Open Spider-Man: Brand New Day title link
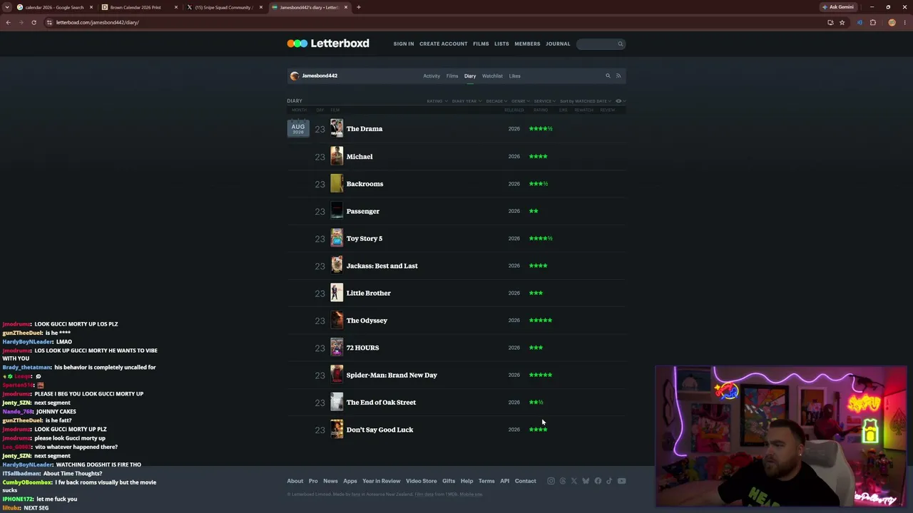The width and height of the screenshot is (913, 513). point(392,375)
